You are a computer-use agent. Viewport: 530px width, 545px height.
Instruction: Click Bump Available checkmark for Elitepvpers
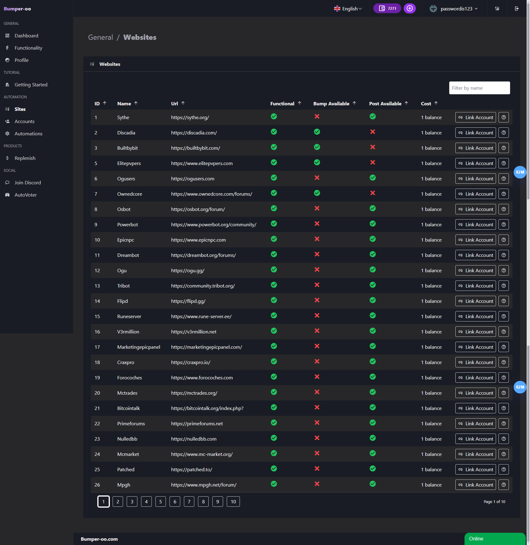click(317, 162)
